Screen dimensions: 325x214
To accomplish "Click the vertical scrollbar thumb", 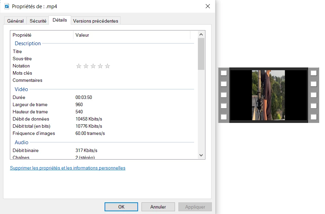I will [x=201, y=54].
